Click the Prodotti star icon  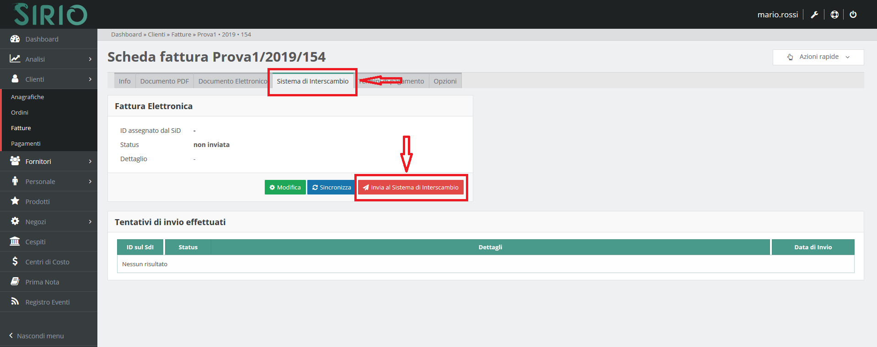pyautogui.click(x=15, y=201)
